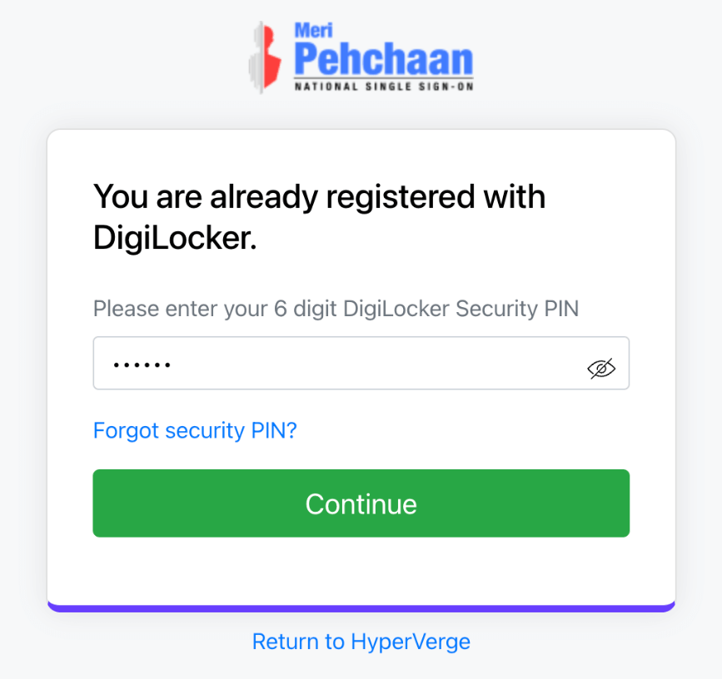Image resolution: width=722 pixels, height=679 pixels.
Task: Click the "Security PIN" words in the field label
Action: (516, 309)
